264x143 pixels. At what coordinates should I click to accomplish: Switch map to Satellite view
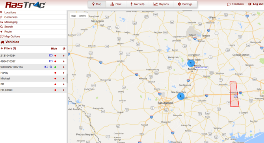82,16
